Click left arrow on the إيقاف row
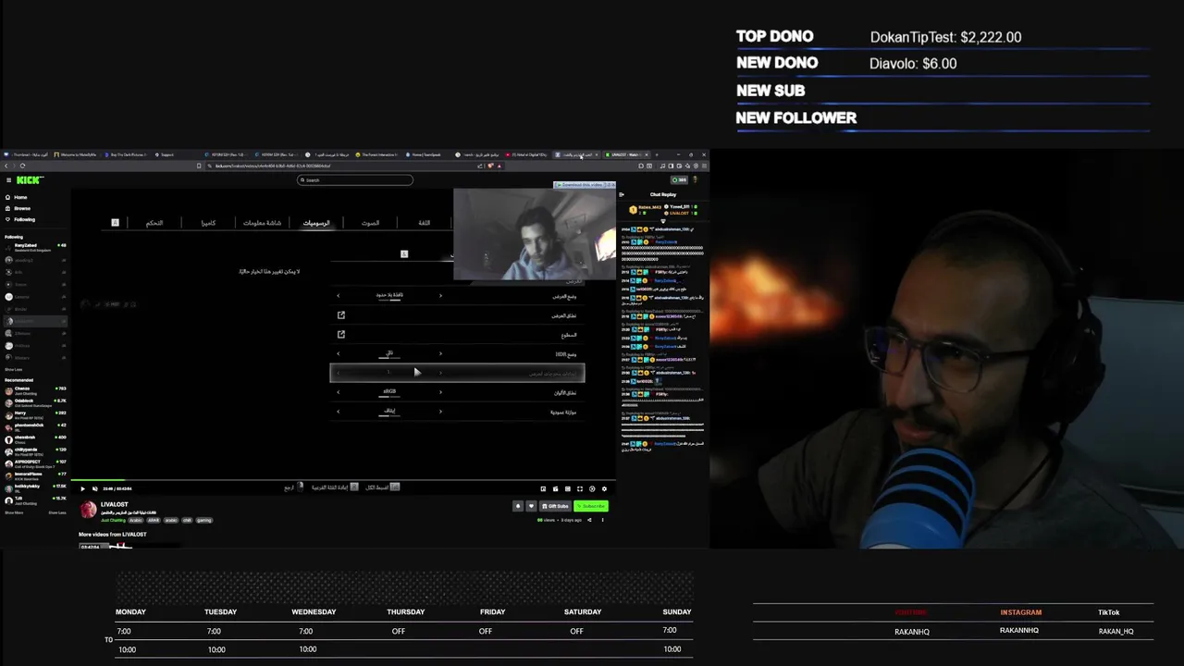The width and height of the screenshot is (1184, 666). coord(339,412)
